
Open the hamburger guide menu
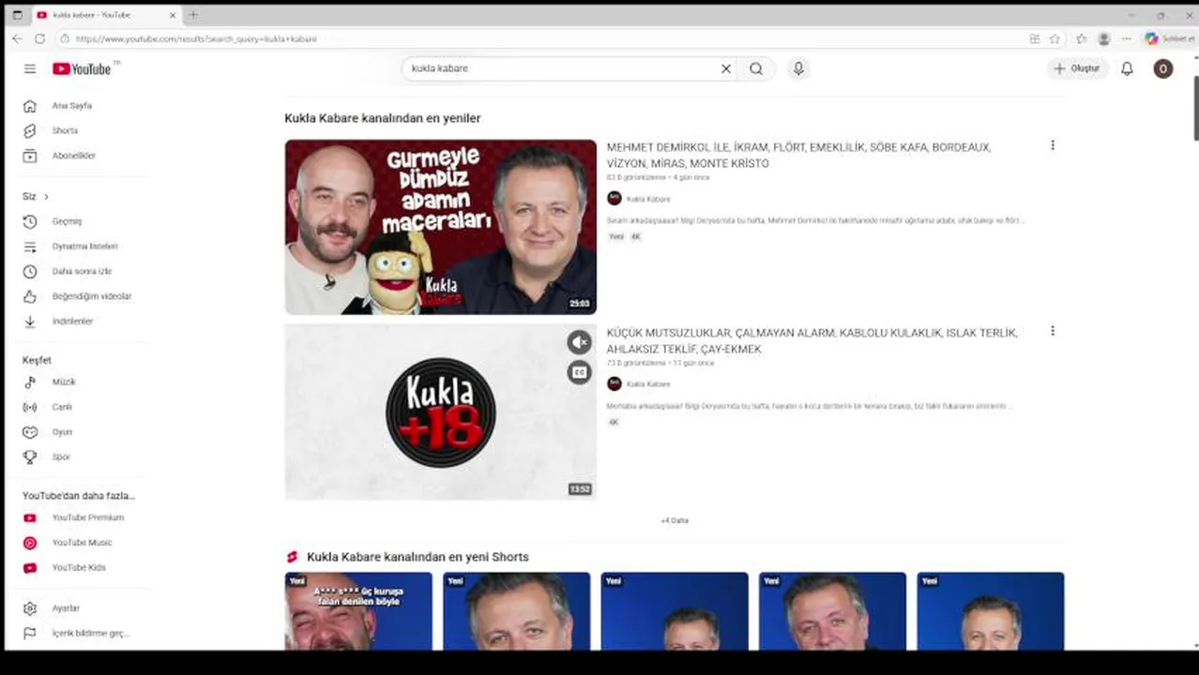[30, 68]
